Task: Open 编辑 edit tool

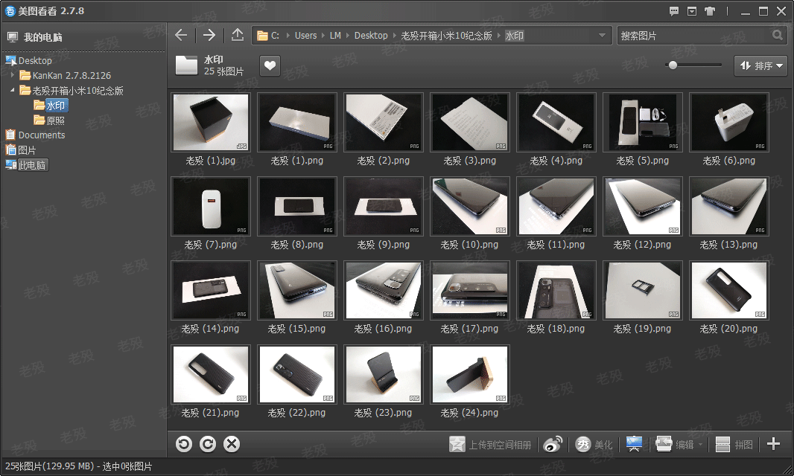Action: click(675, 445)
